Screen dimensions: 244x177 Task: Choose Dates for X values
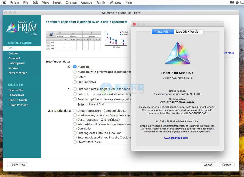tap(75, 77)
